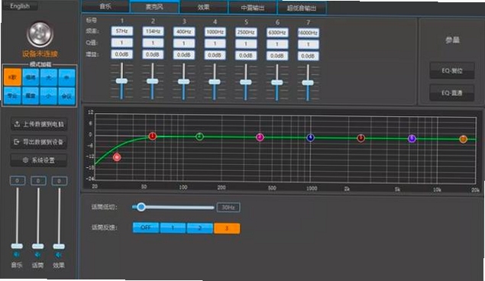This screenshot has width=485, height=281.
Task: Set microphone feedback level to 2
Action: (x=200, y=228)
